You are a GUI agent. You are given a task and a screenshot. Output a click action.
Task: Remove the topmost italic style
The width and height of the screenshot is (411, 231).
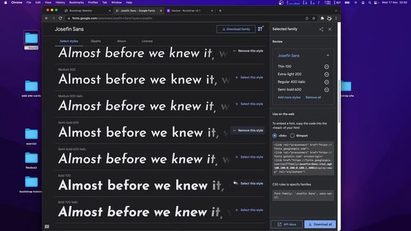click(248, 51)
